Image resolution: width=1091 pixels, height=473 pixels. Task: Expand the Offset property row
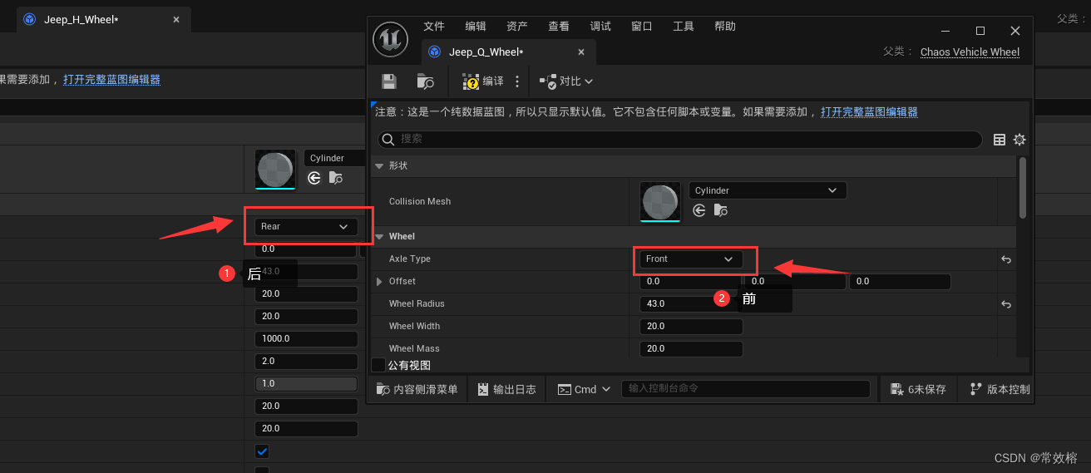point(380,282)
